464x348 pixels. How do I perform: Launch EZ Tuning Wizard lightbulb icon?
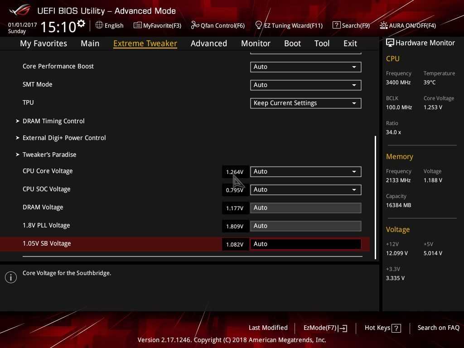(x=259, y=25)
